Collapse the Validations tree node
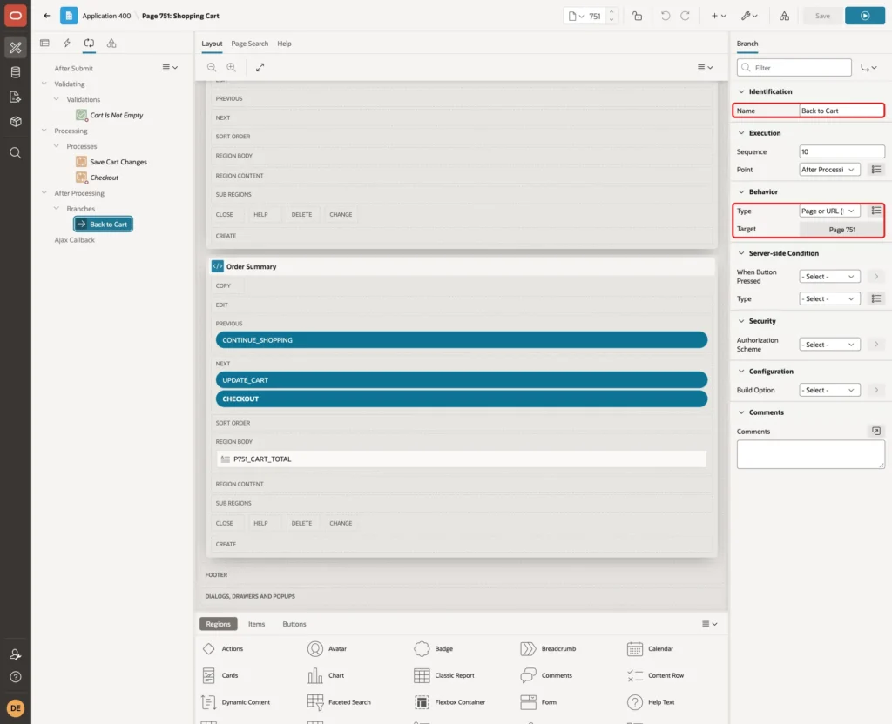 click(x=57, y=99)
